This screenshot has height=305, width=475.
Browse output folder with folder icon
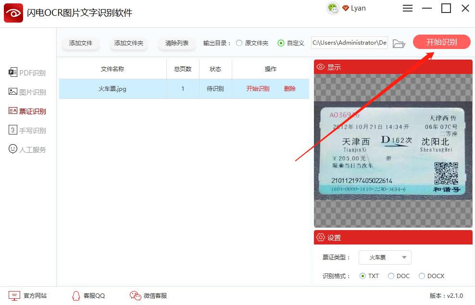(x=399, y=43)
